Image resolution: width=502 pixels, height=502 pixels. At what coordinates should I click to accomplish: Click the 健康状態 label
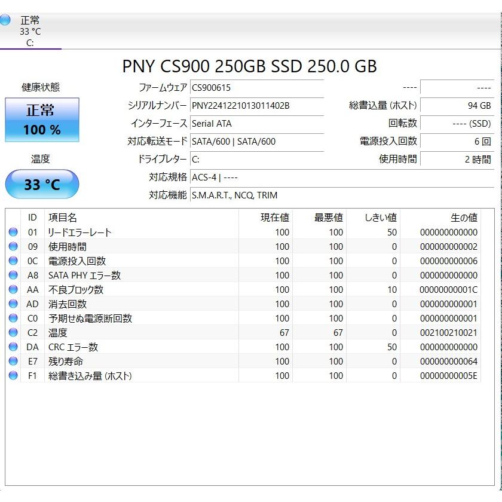41,87
